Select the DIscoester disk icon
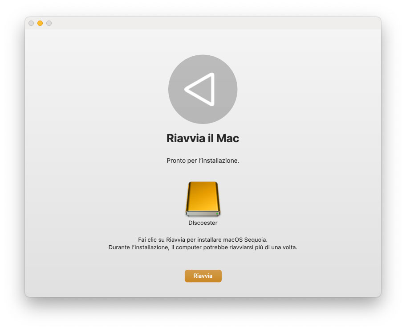 point(203,199)
